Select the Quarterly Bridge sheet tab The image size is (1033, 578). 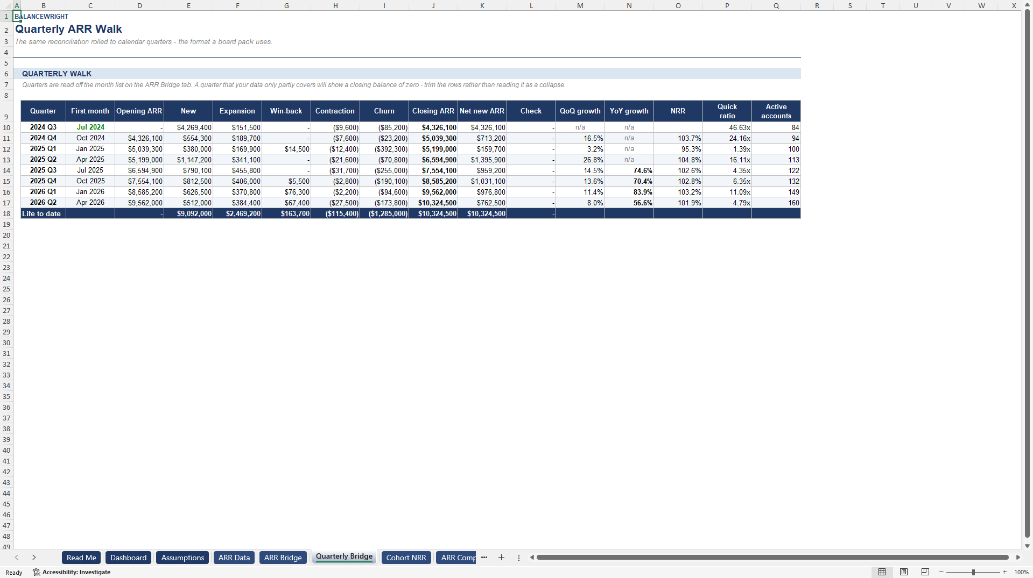point(344,557)
